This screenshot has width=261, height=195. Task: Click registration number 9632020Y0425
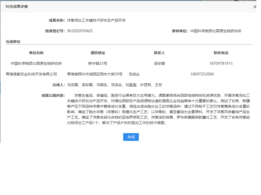[x=80, y=31]
